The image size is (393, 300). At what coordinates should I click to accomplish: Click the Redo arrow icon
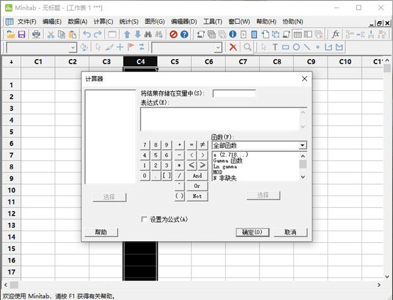point(98,34)
